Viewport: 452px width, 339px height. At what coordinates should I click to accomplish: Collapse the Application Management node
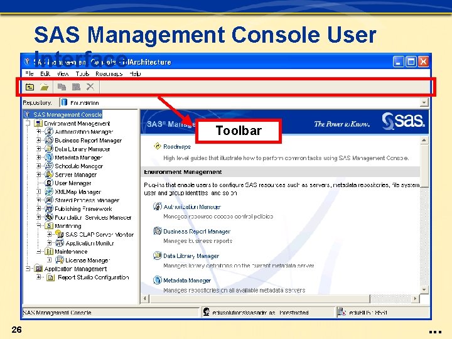[x=28, y=269]
